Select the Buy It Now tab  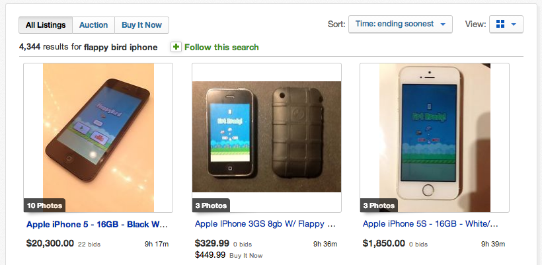pyautogui.click(x=141, y=25)
